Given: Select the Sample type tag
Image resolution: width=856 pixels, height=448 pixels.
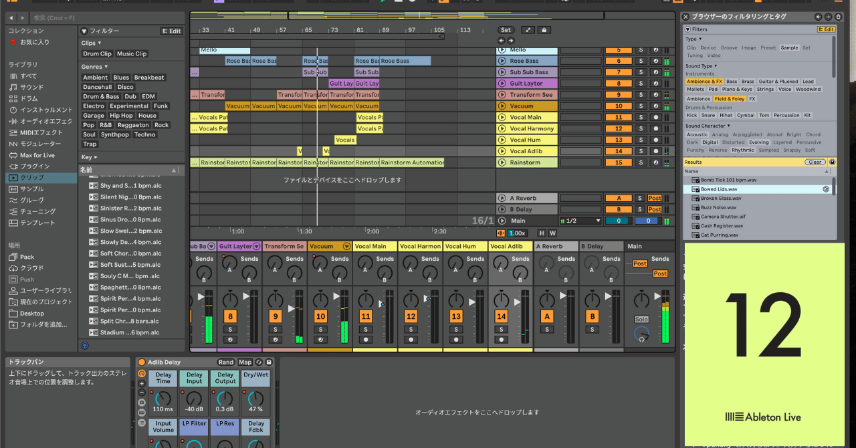Looking at the screenshot, I should (789, 47).
